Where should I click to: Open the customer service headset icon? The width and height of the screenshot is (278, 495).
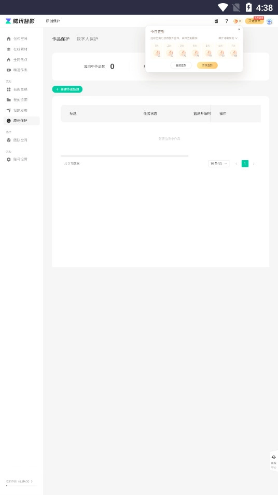click(274, 458)
